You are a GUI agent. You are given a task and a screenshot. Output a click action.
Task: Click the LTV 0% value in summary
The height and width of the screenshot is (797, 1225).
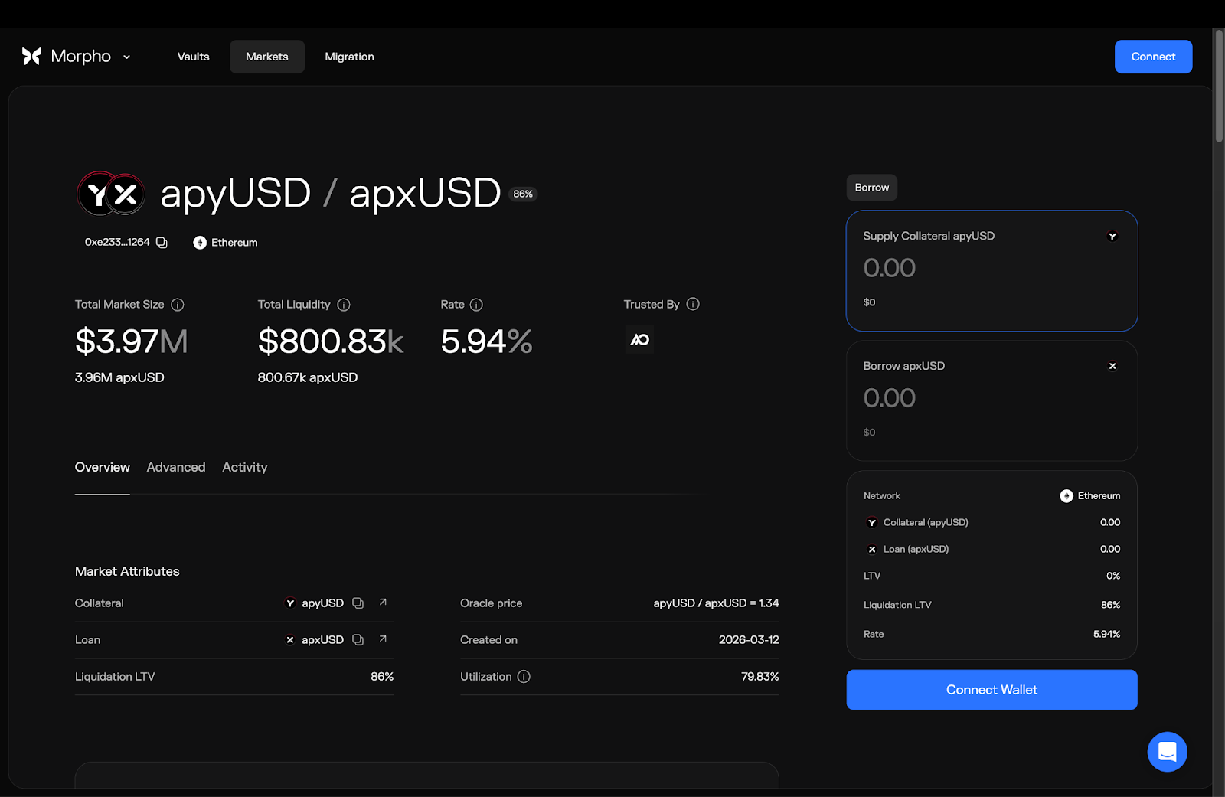pos(1113,576)
